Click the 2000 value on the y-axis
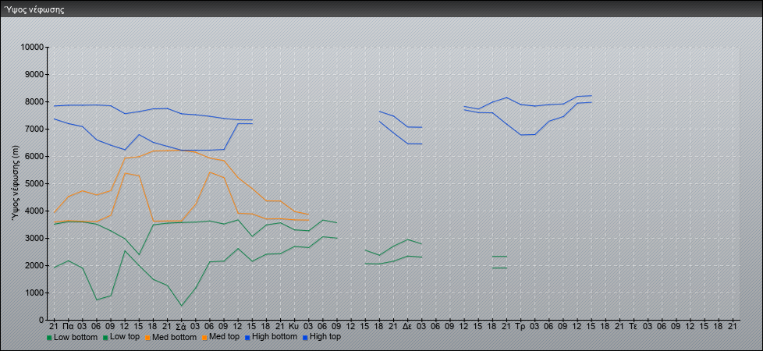 34,265
